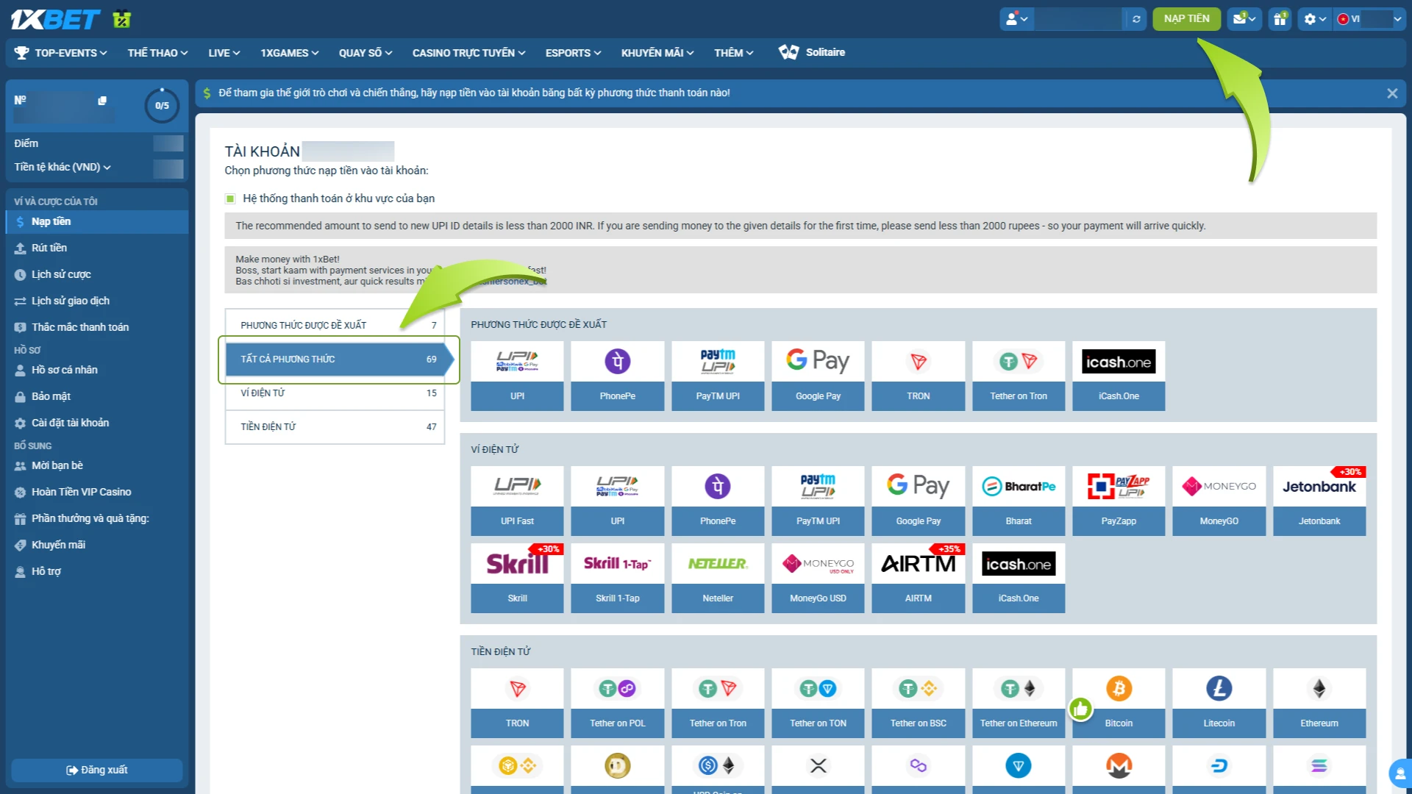Go to Bảo mật security settings
Screen dimensions: 1412x794
point(97,396)
